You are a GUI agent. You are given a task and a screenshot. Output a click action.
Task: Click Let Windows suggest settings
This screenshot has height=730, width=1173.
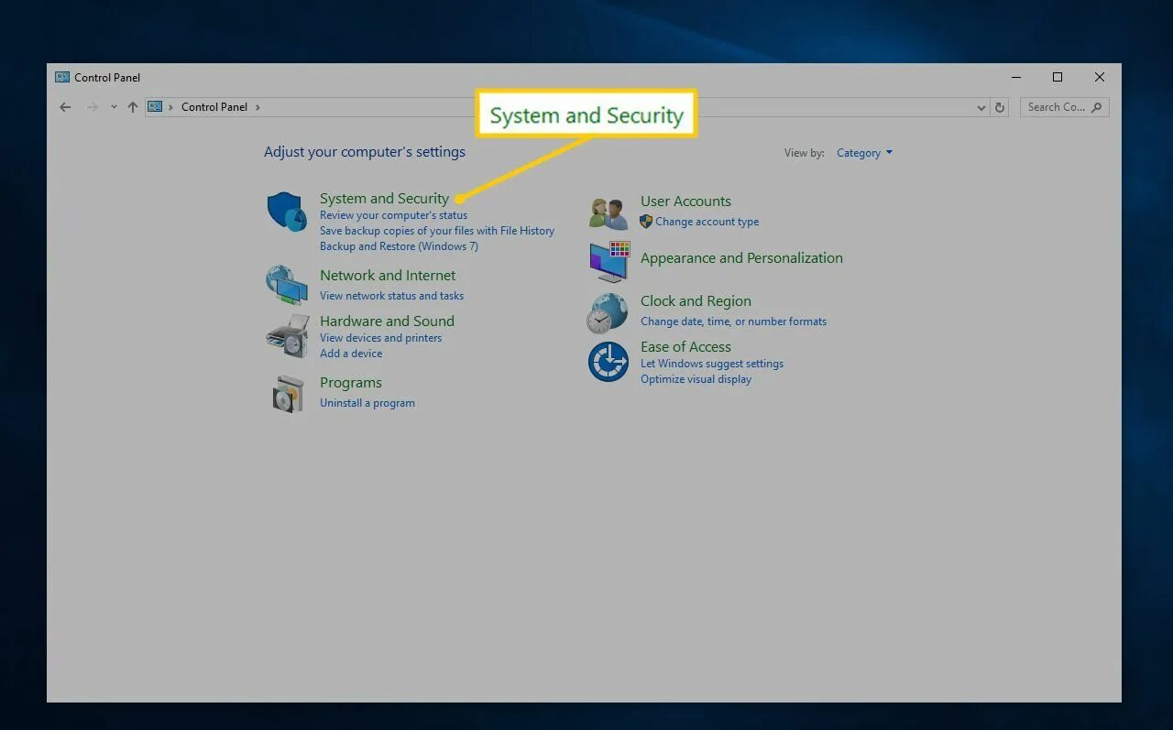pyautogui.click(x=712, y=364)
